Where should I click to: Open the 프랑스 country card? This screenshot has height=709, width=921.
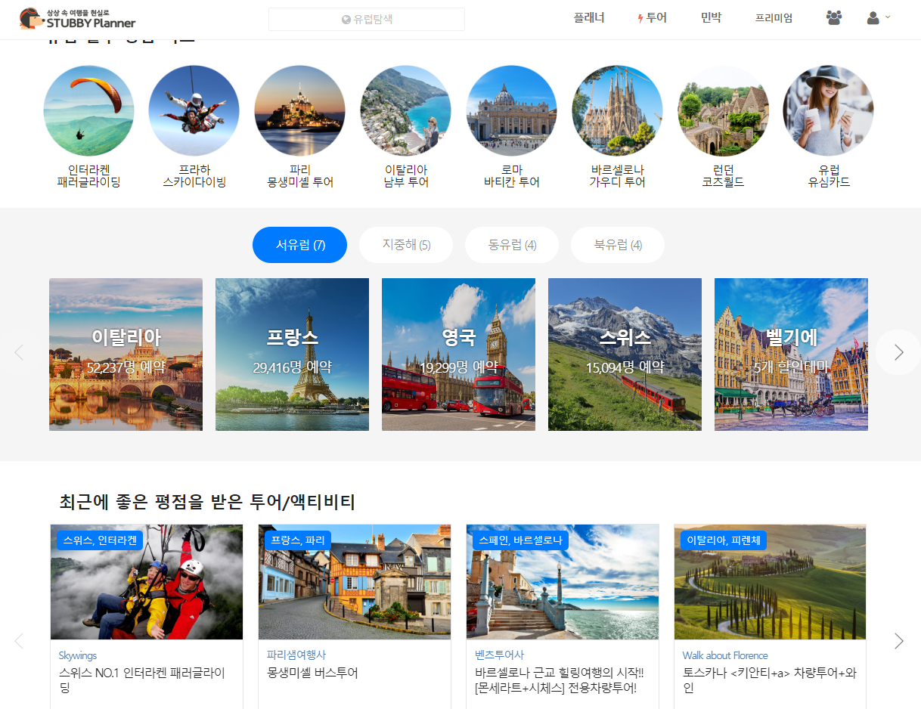tap(292, 354)
